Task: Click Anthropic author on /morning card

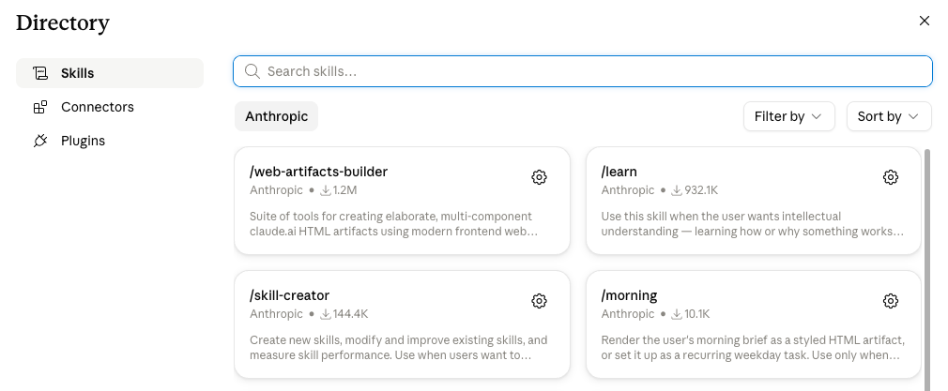Action: click(628, 314)
